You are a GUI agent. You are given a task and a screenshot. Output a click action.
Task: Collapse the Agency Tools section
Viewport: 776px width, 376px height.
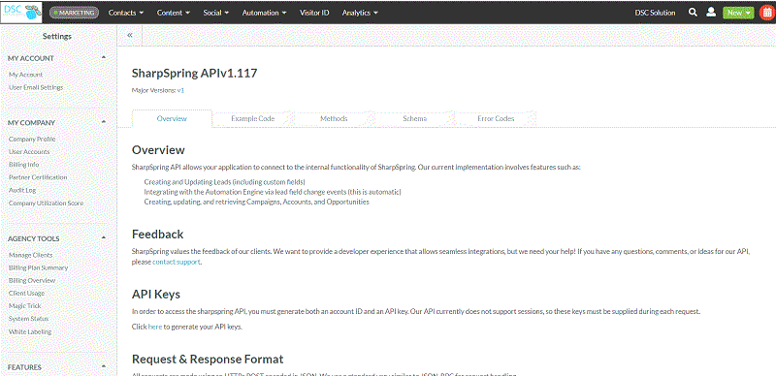coord(104,238)
